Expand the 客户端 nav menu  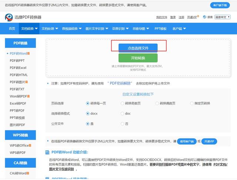(x=179, y=29)
